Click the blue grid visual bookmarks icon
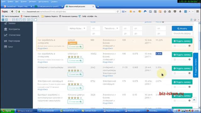The image size is (201, 113). [x=186, y=12]
